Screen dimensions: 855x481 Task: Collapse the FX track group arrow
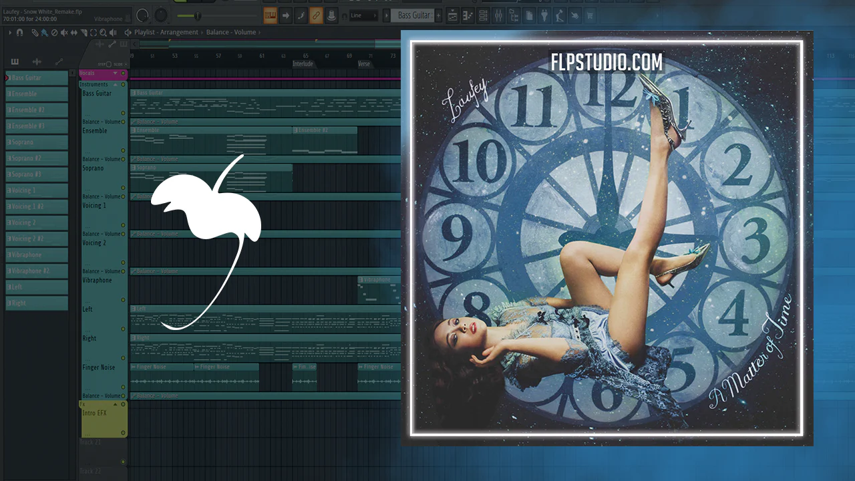click(x=116, y=404)
